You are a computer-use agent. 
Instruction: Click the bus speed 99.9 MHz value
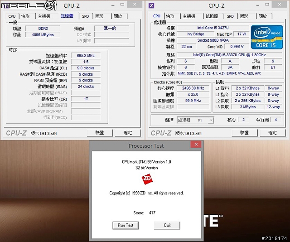[193, 101]
